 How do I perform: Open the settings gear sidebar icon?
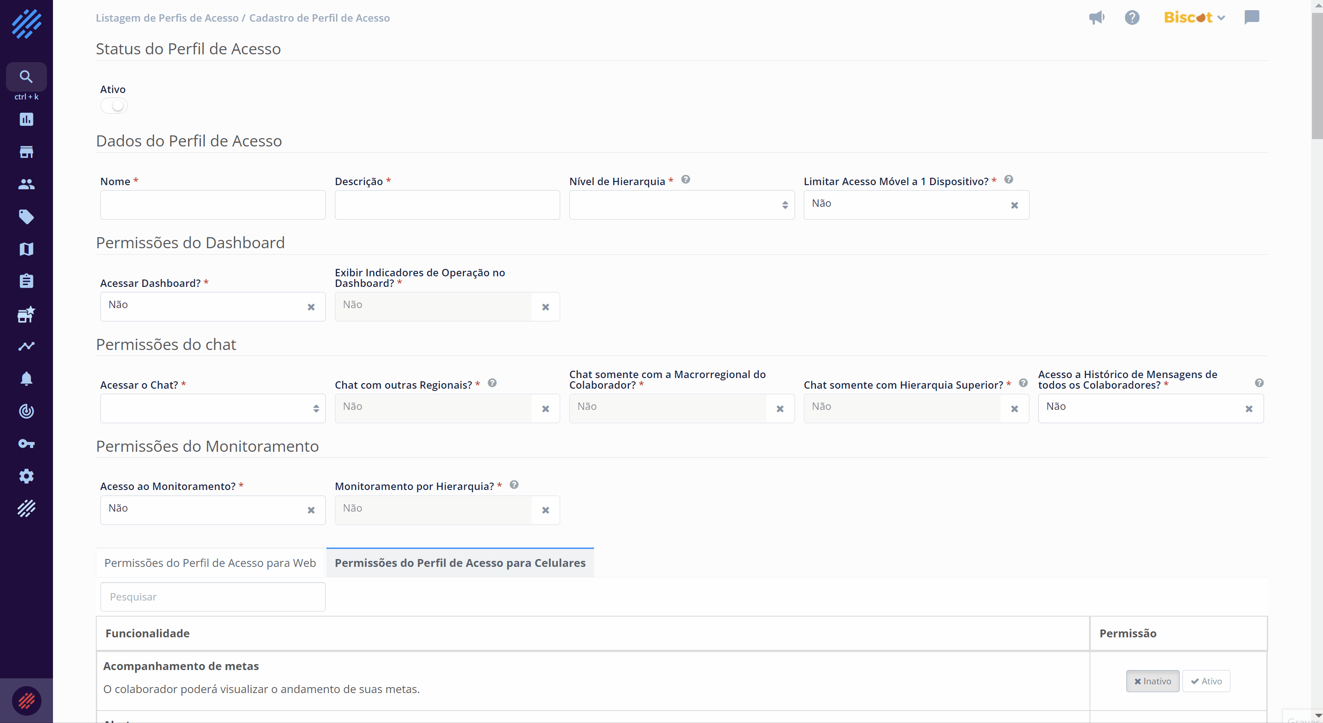(x=26, y=476)
